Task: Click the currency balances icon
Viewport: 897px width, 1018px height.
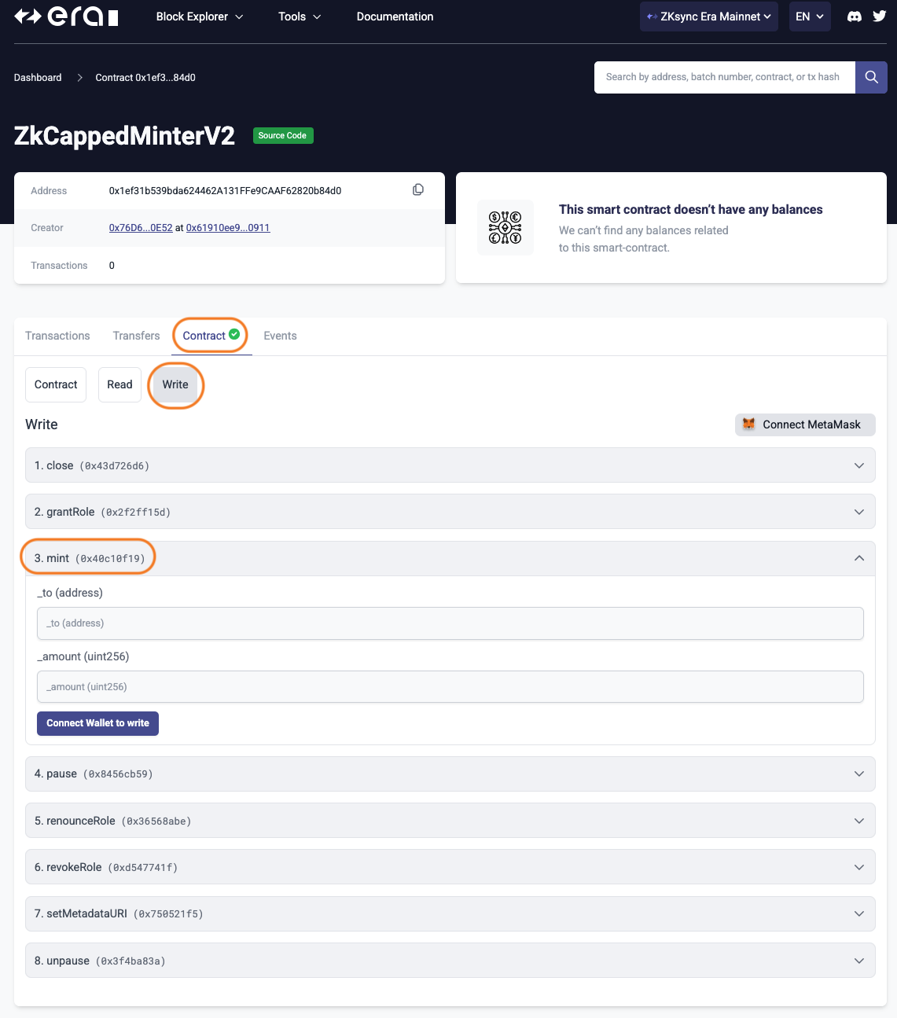Action: click(505, 228)
